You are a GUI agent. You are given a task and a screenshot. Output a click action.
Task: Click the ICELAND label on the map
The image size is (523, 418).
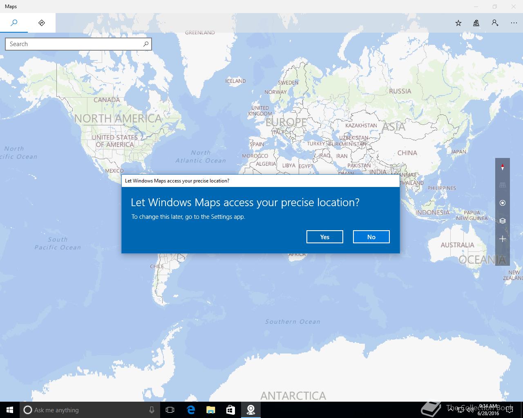pos(236,81)
